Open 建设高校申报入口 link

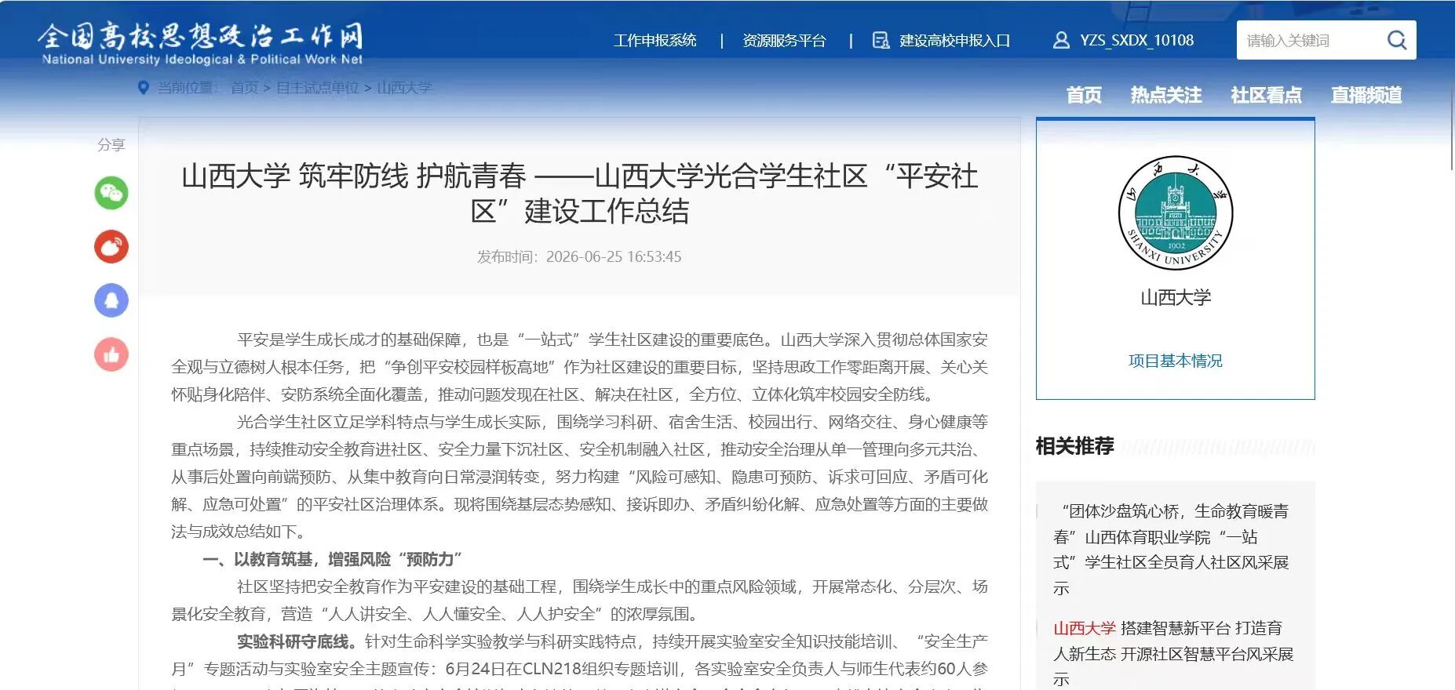954,40
